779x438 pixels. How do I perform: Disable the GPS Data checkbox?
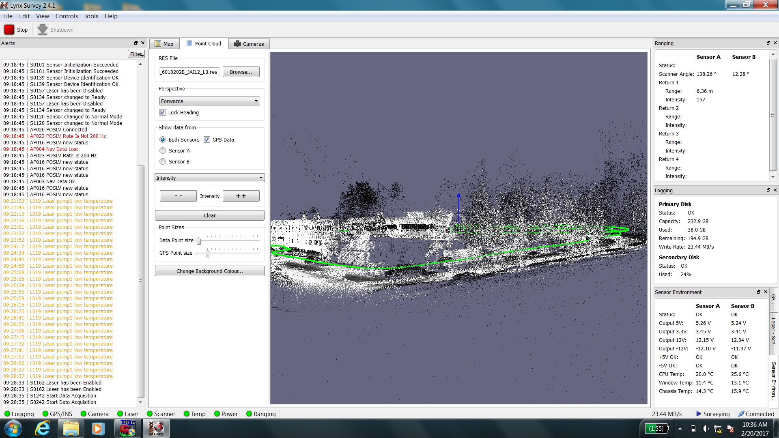pyautogui.click(x=207, y=140)
